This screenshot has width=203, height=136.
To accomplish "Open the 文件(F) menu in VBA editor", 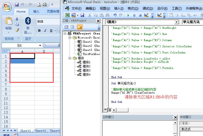I will (76, 8).
